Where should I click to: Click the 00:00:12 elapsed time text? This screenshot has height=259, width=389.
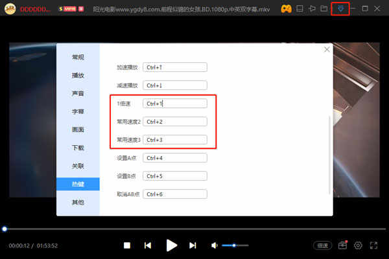coord(19,245)
